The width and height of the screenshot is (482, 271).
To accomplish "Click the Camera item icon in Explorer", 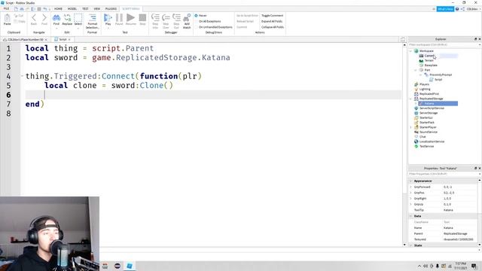I will (421, 56).
